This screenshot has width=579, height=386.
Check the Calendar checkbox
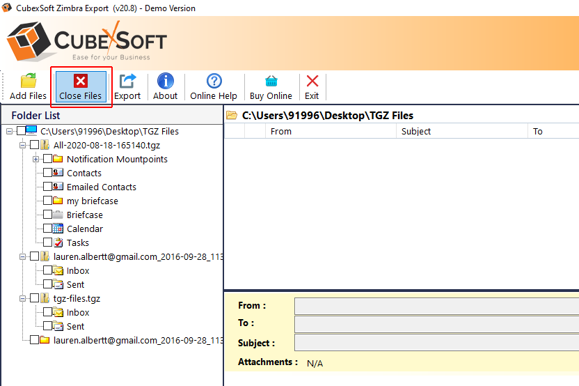tap(47, 229)
